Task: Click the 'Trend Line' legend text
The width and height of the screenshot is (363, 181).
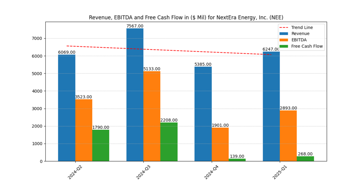Action: pyautogui.click(x=302, y=28)
